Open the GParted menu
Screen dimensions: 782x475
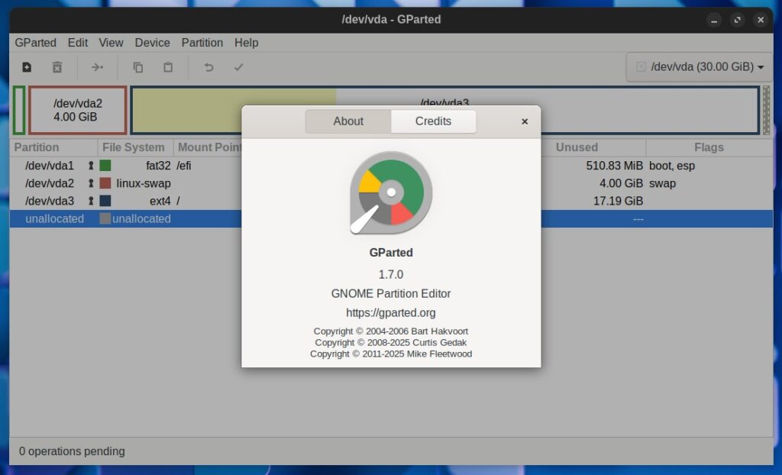click(x=35, y=43)
